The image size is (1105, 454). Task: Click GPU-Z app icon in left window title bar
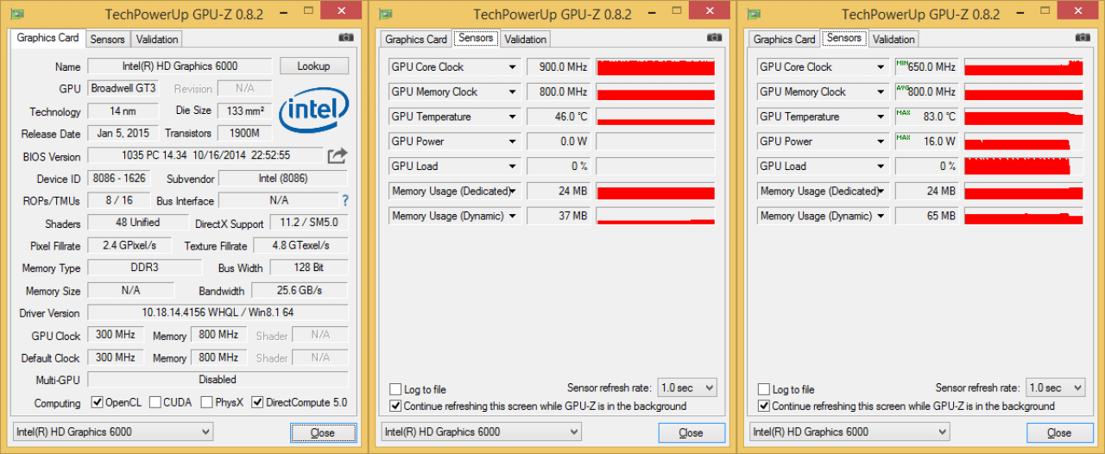(x=17, y=15)
